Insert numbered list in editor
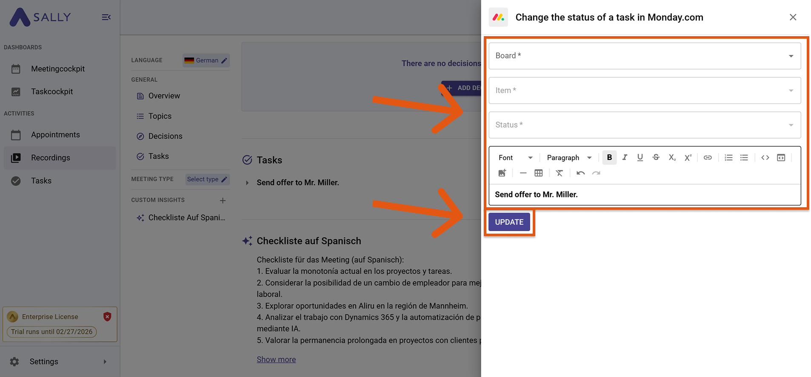The image size is (811, 377). click(x=728, y=157)
